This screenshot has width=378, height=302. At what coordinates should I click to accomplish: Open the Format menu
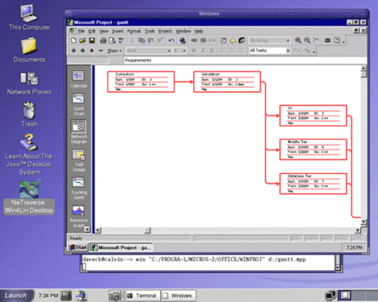point(134,31)
